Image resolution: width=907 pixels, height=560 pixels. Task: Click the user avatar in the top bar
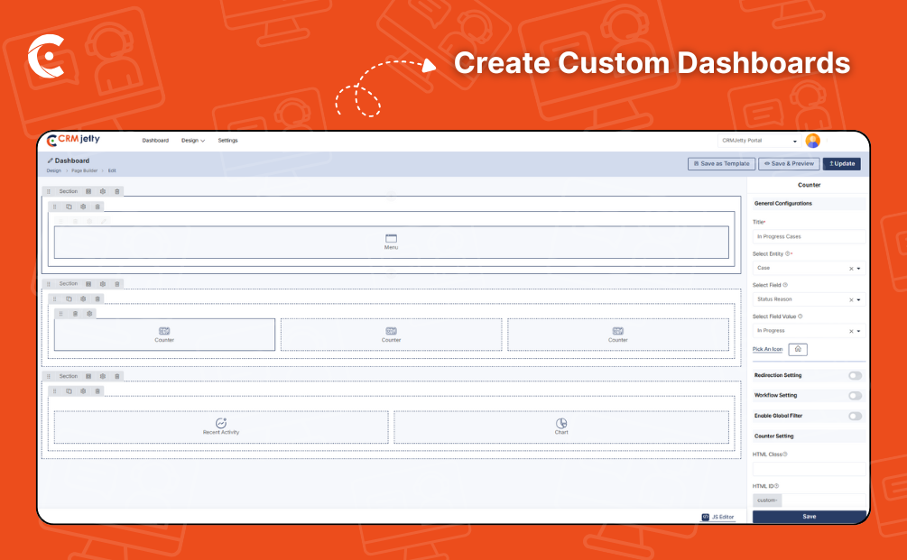(x=812, y=141)
